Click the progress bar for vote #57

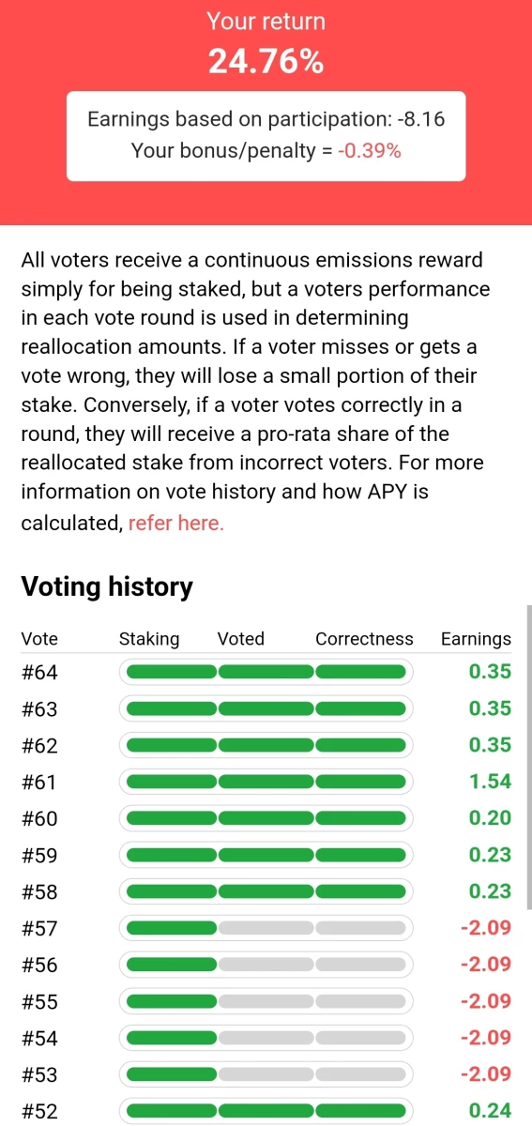pyautogui.click(x=266, y=928)
